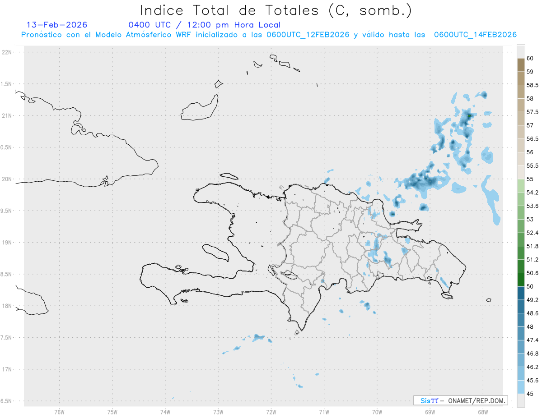Click the colorbar label '47.4'
542x418 pixels.
(532, 340)
